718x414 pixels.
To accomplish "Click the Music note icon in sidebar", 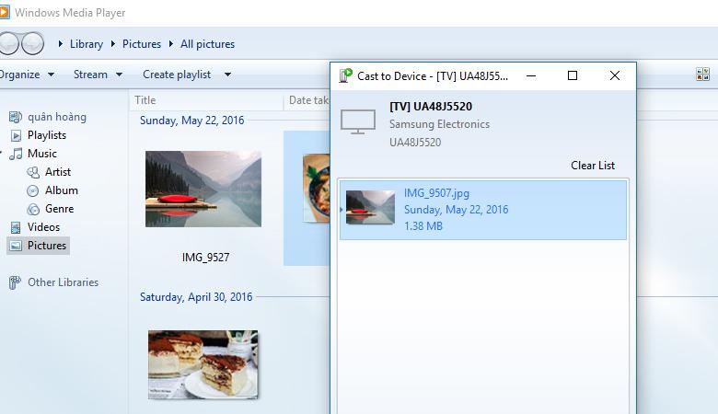I will coord(16,154).
